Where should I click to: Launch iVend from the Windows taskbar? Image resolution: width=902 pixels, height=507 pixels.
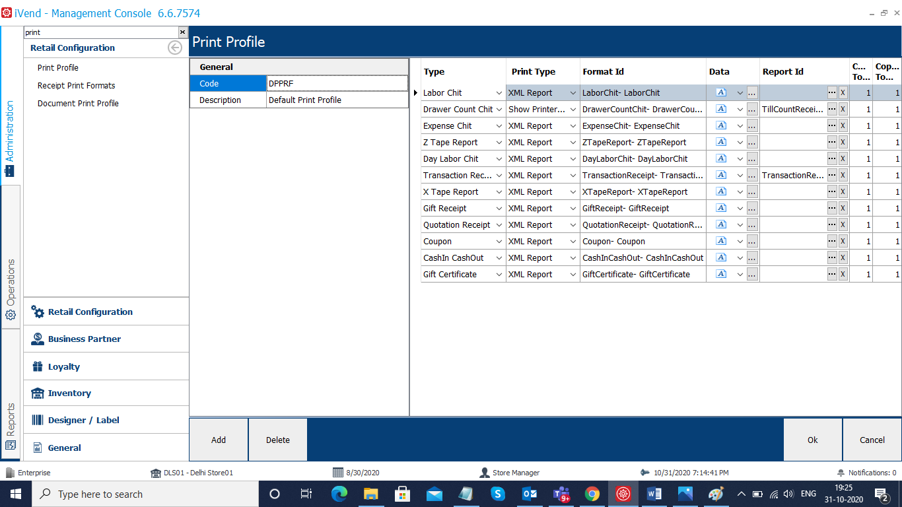pyautogui.click(x=623, y=494)
